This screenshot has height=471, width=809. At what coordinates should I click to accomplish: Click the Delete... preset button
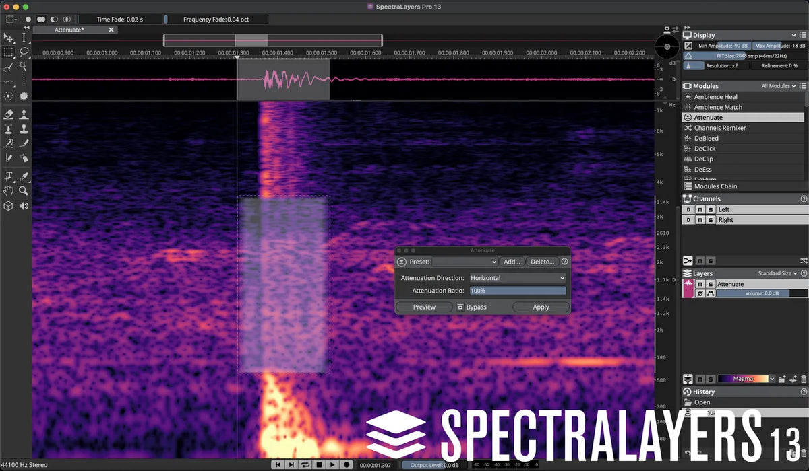(542, 262)
